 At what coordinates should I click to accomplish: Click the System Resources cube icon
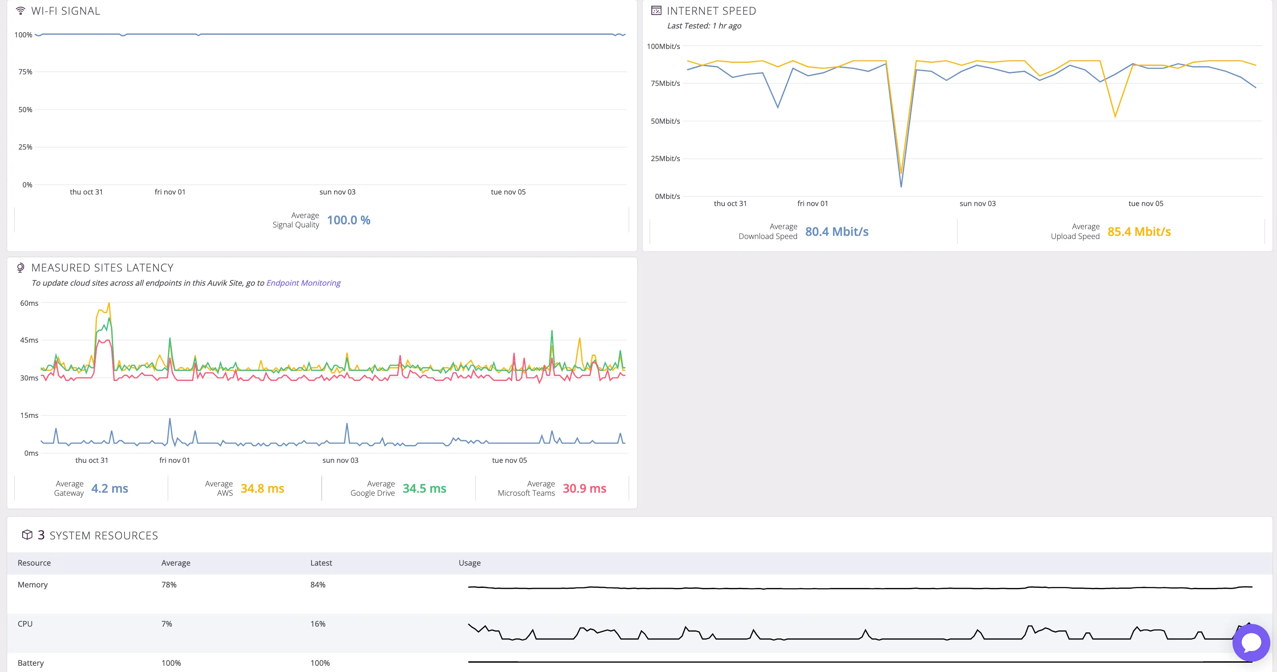pos(27,534)
